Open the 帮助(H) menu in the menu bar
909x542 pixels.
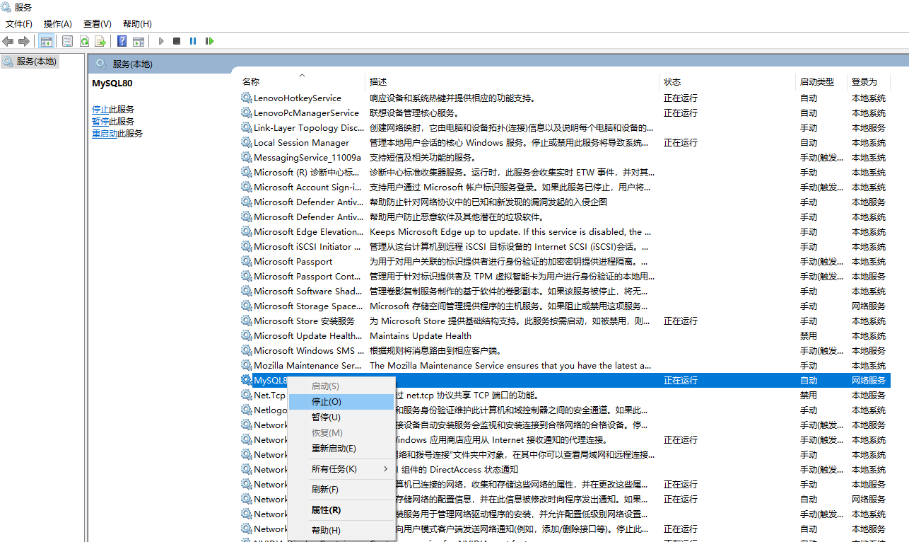(x=137, y=23)
